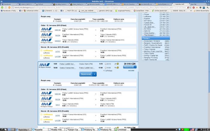Click the plane icon on the 9:10 arrival row
The image size is (210, 131).
[x=115, y=64]
